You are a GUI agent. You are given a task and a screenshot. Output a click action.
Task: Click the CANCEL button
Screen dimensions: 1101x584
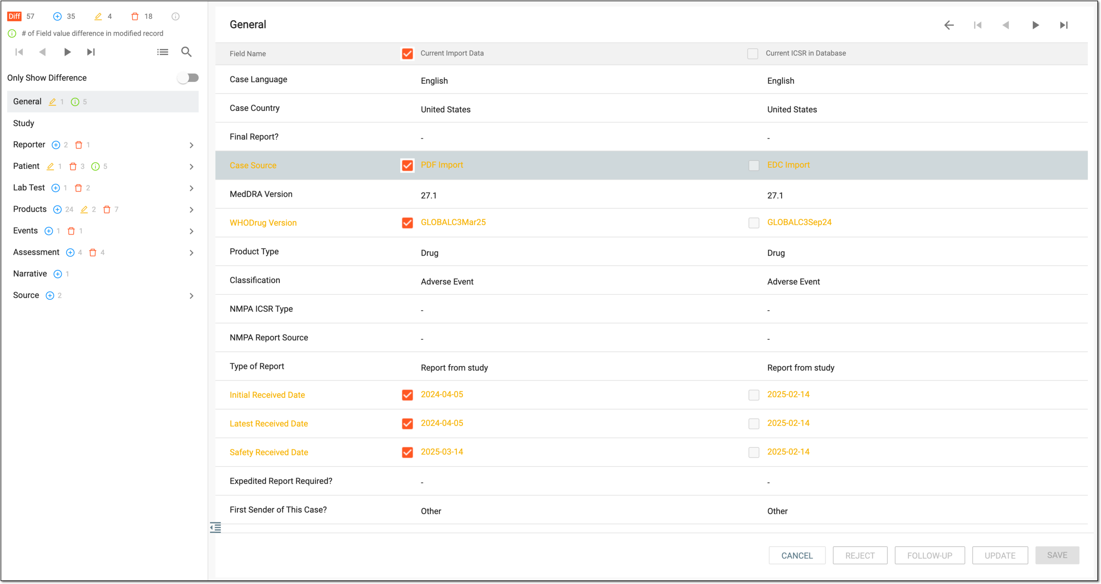[x=797, y=555]
